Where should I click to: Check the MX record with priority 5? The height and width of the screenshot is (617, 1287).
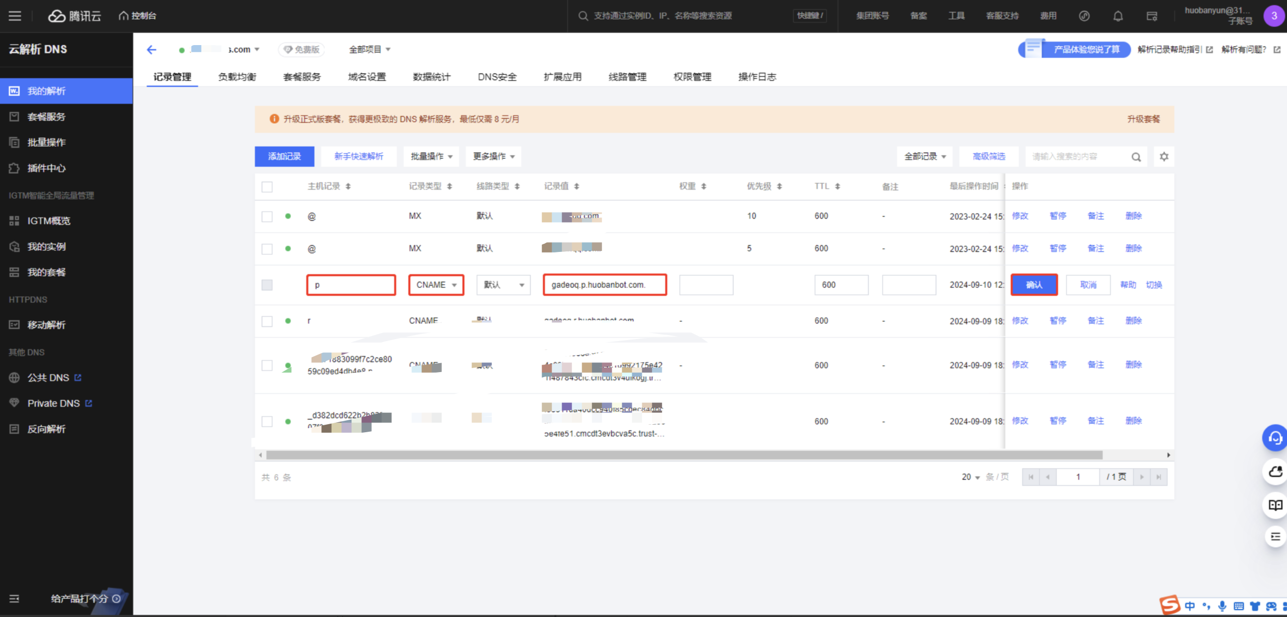267,249
